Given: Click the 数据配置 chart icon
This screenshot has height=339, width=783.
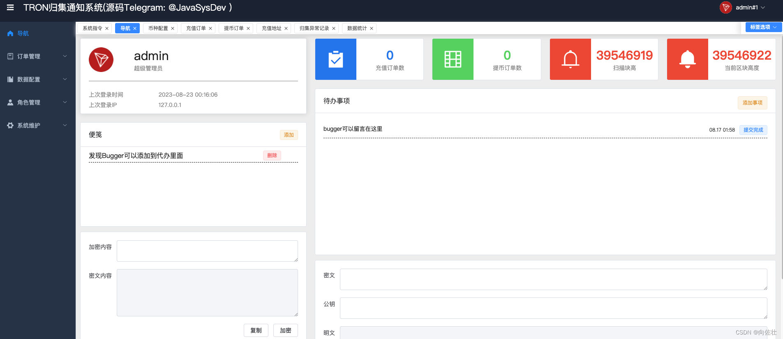Looking at the screenshot, I should 10,79.
